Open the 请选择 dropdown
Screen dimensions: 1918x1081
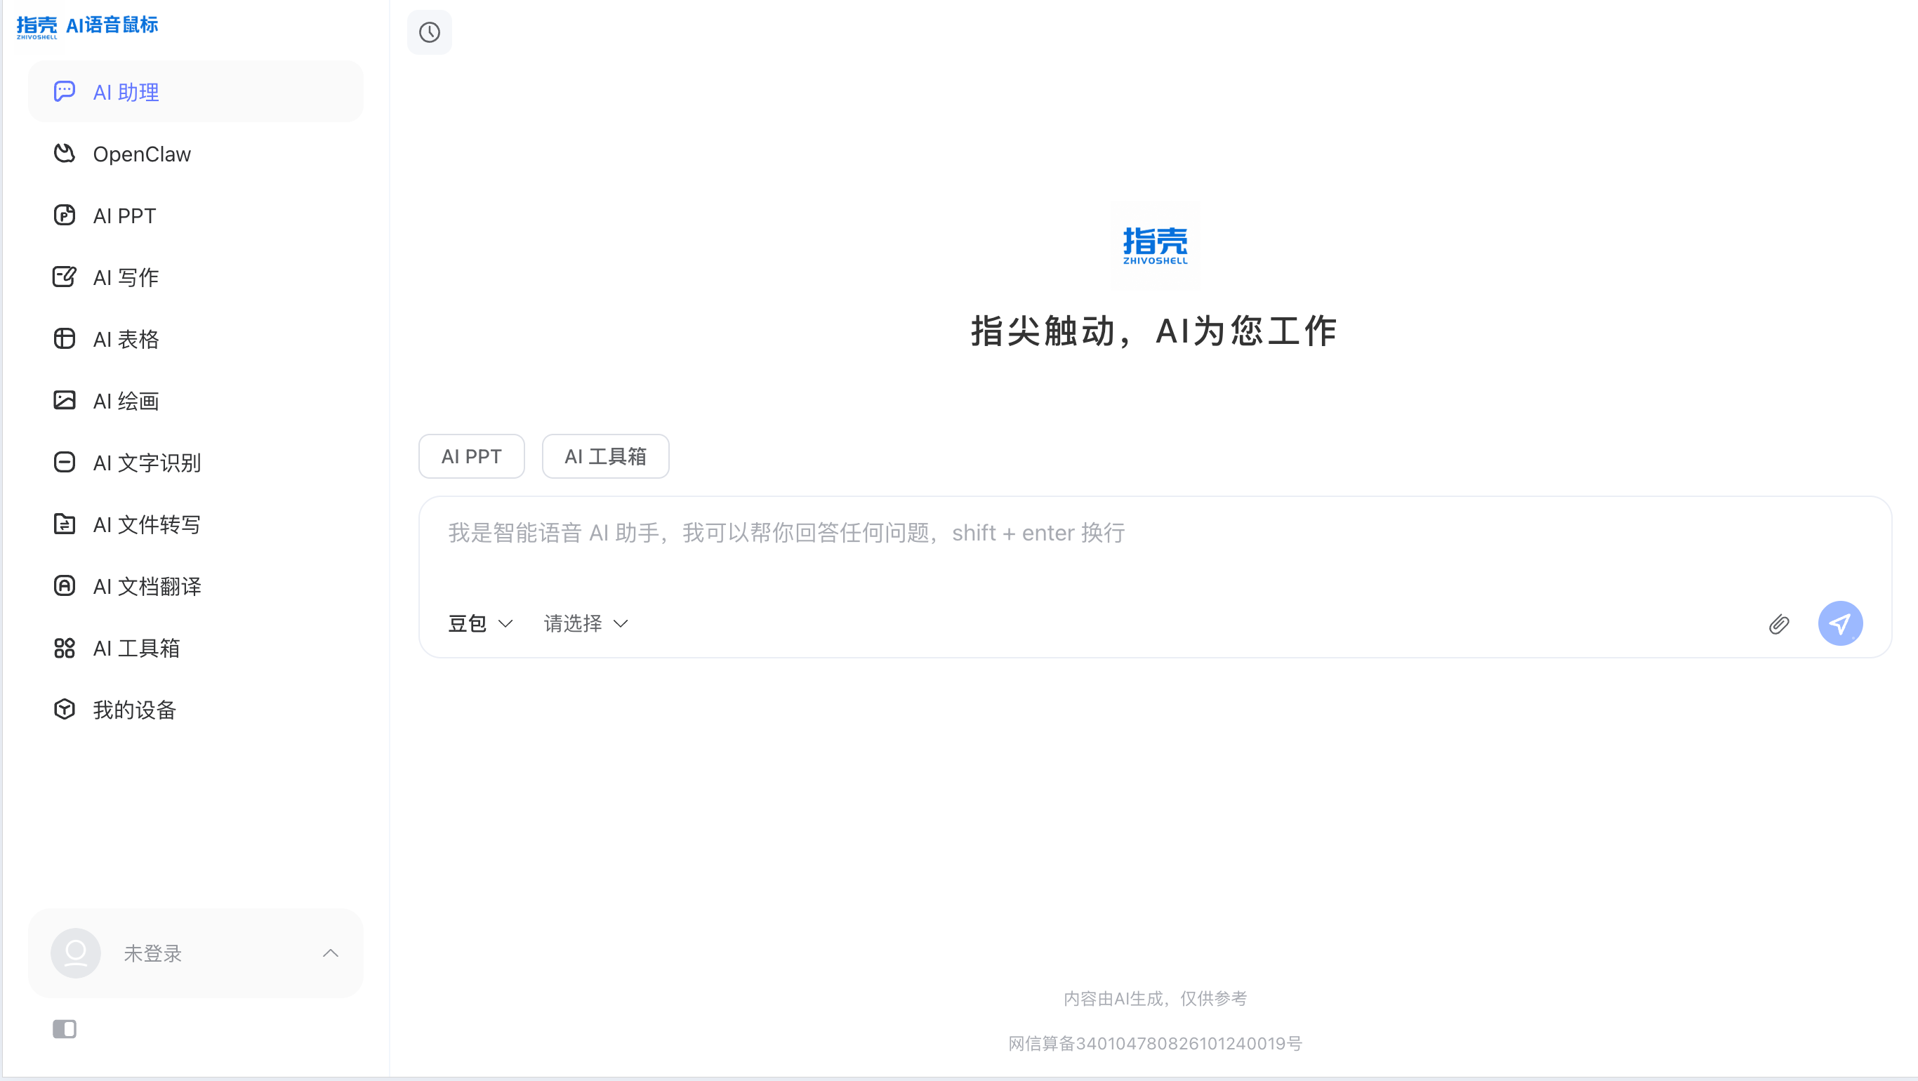point(587,623)
